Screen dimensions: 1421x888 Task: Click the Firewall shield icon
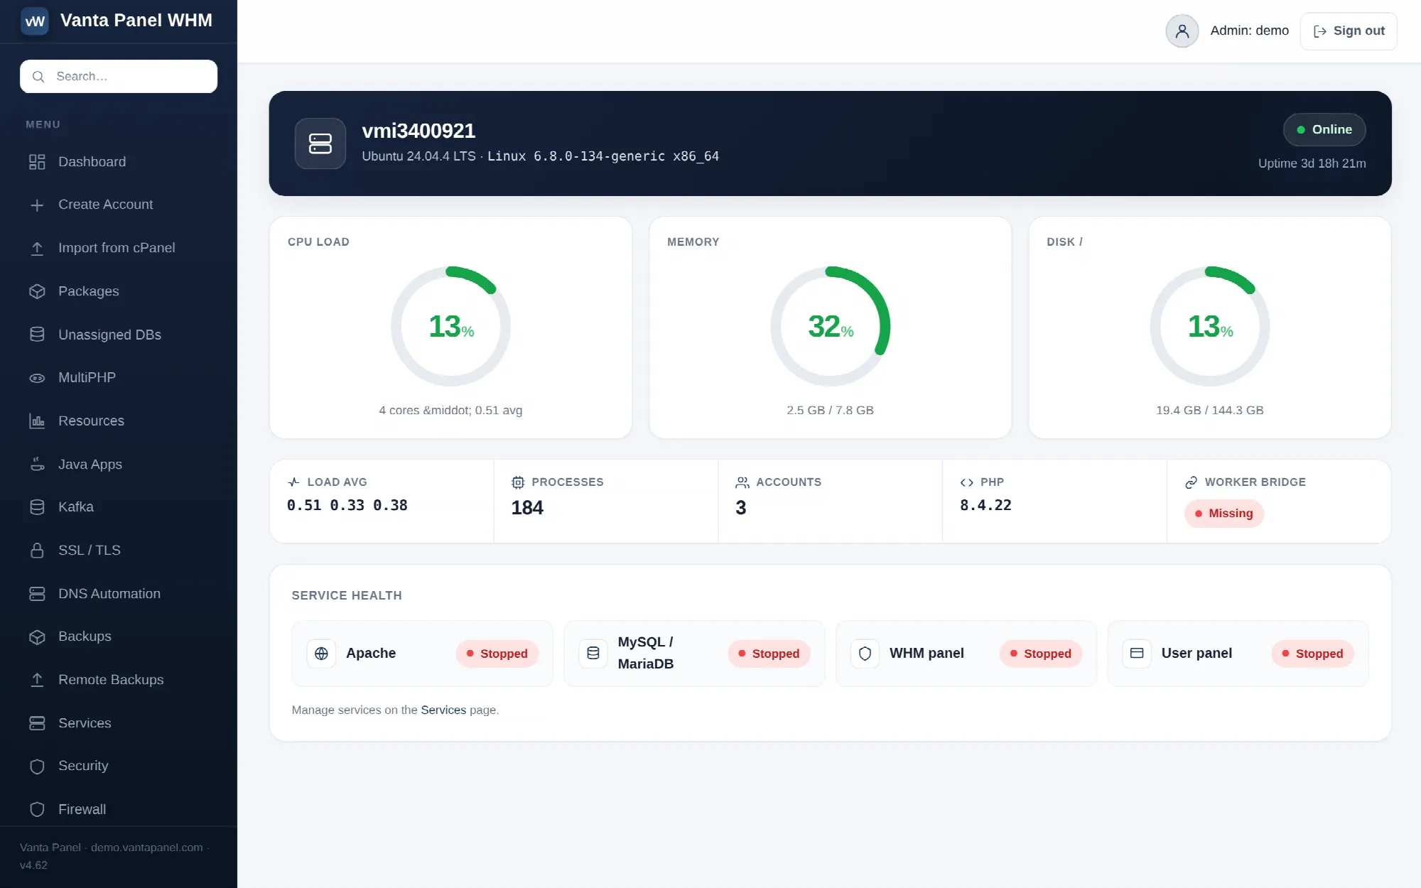pos(37,810)
